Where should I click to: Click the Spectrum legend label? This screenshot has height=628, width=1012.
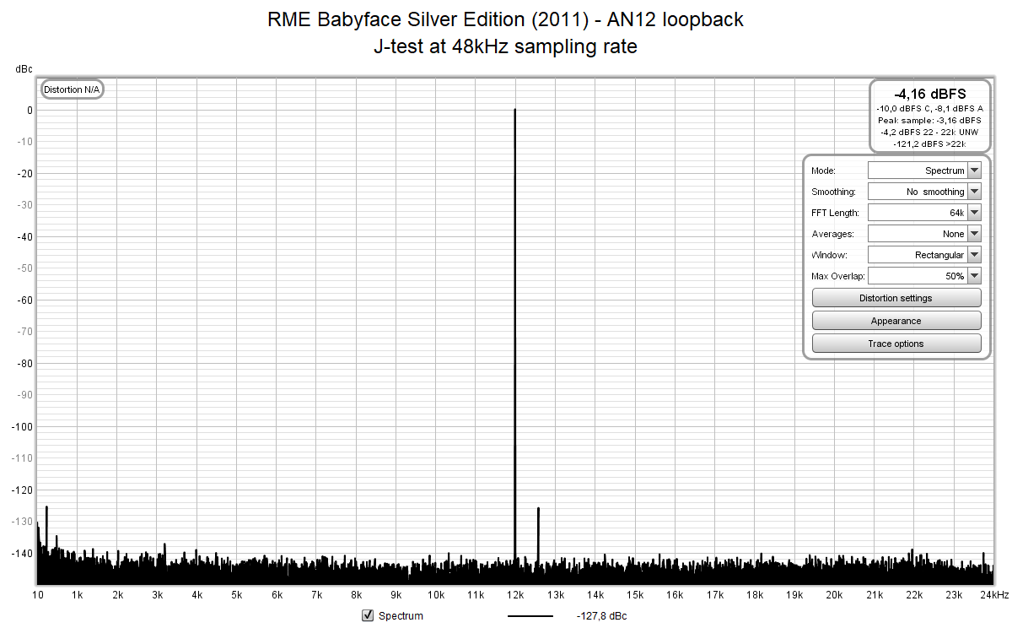point(401,616)
